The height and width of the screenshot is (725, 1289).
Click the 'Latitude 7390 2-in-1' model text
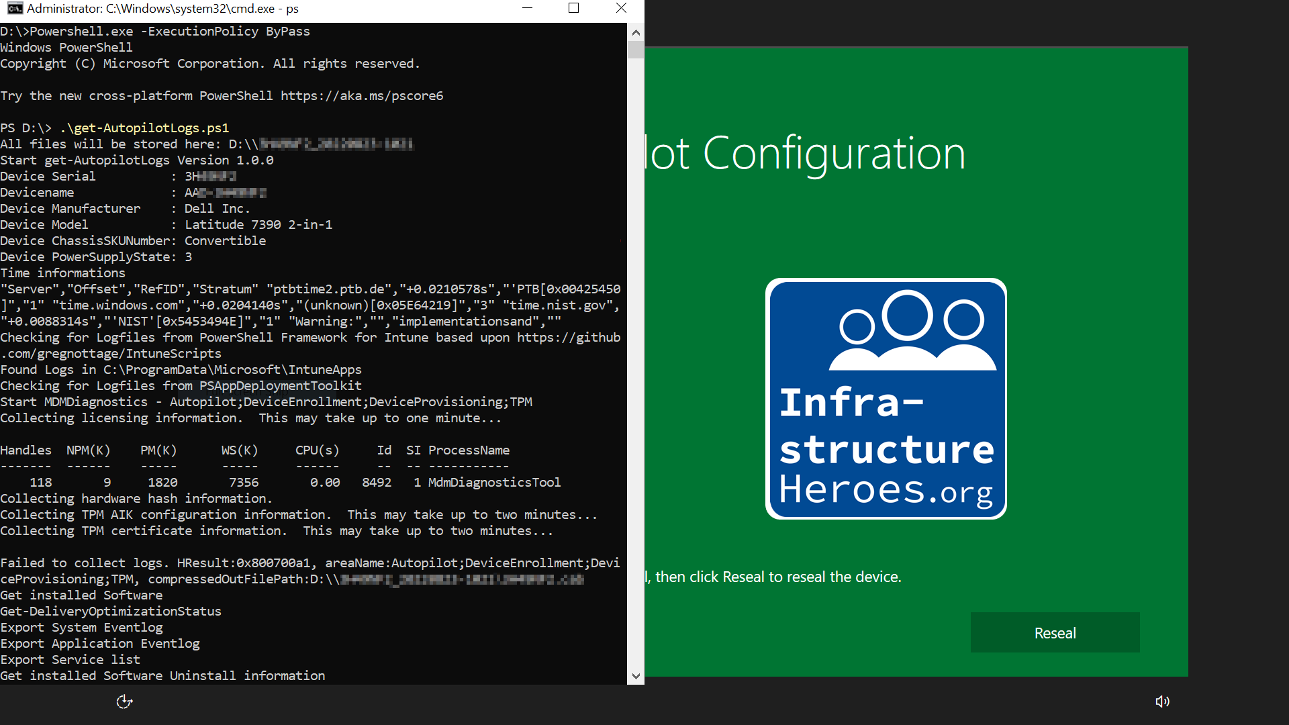point(258,224)
